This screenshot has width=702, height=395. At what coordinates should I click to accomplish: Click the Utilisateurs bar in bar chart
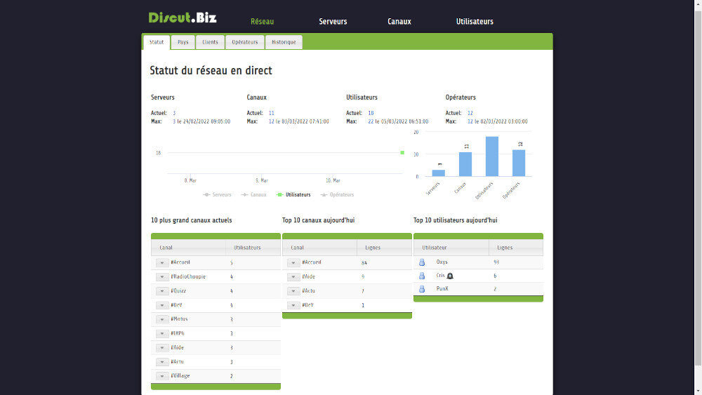[x=492, y=156]
